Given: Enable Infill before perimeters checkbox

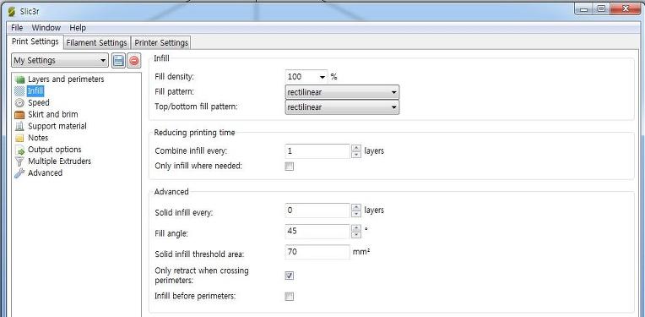Looking at the screenshot, I should click(290, 297).
